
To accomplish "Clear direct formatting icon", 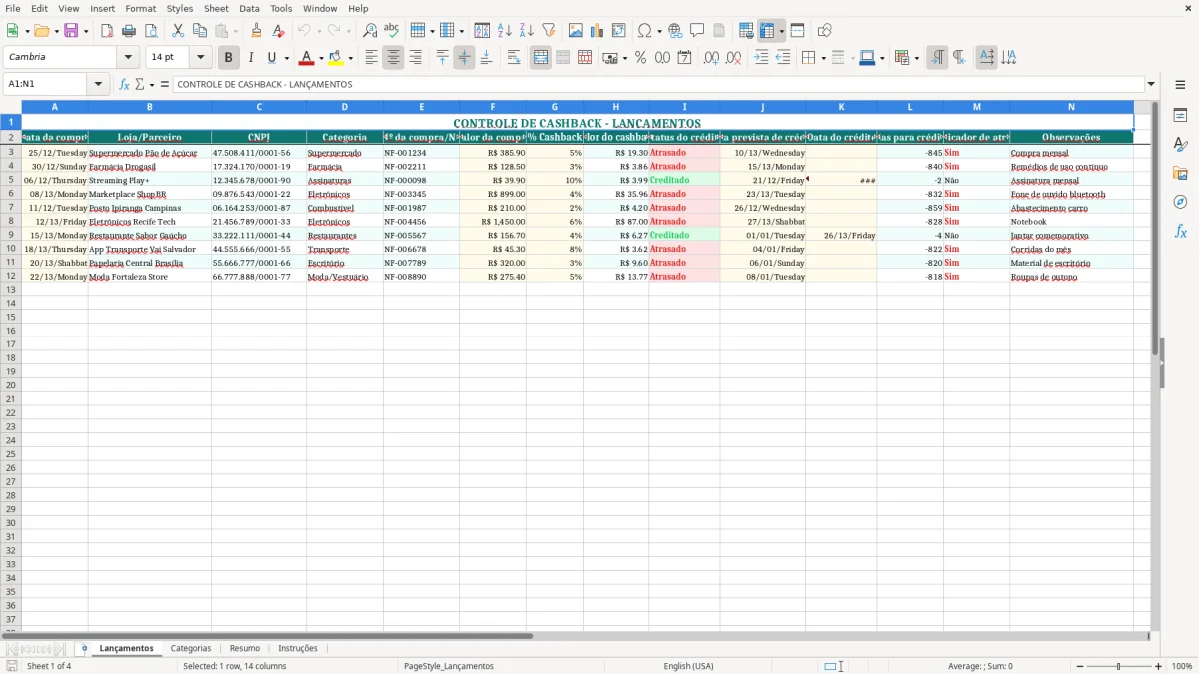I will coord(279,31).
